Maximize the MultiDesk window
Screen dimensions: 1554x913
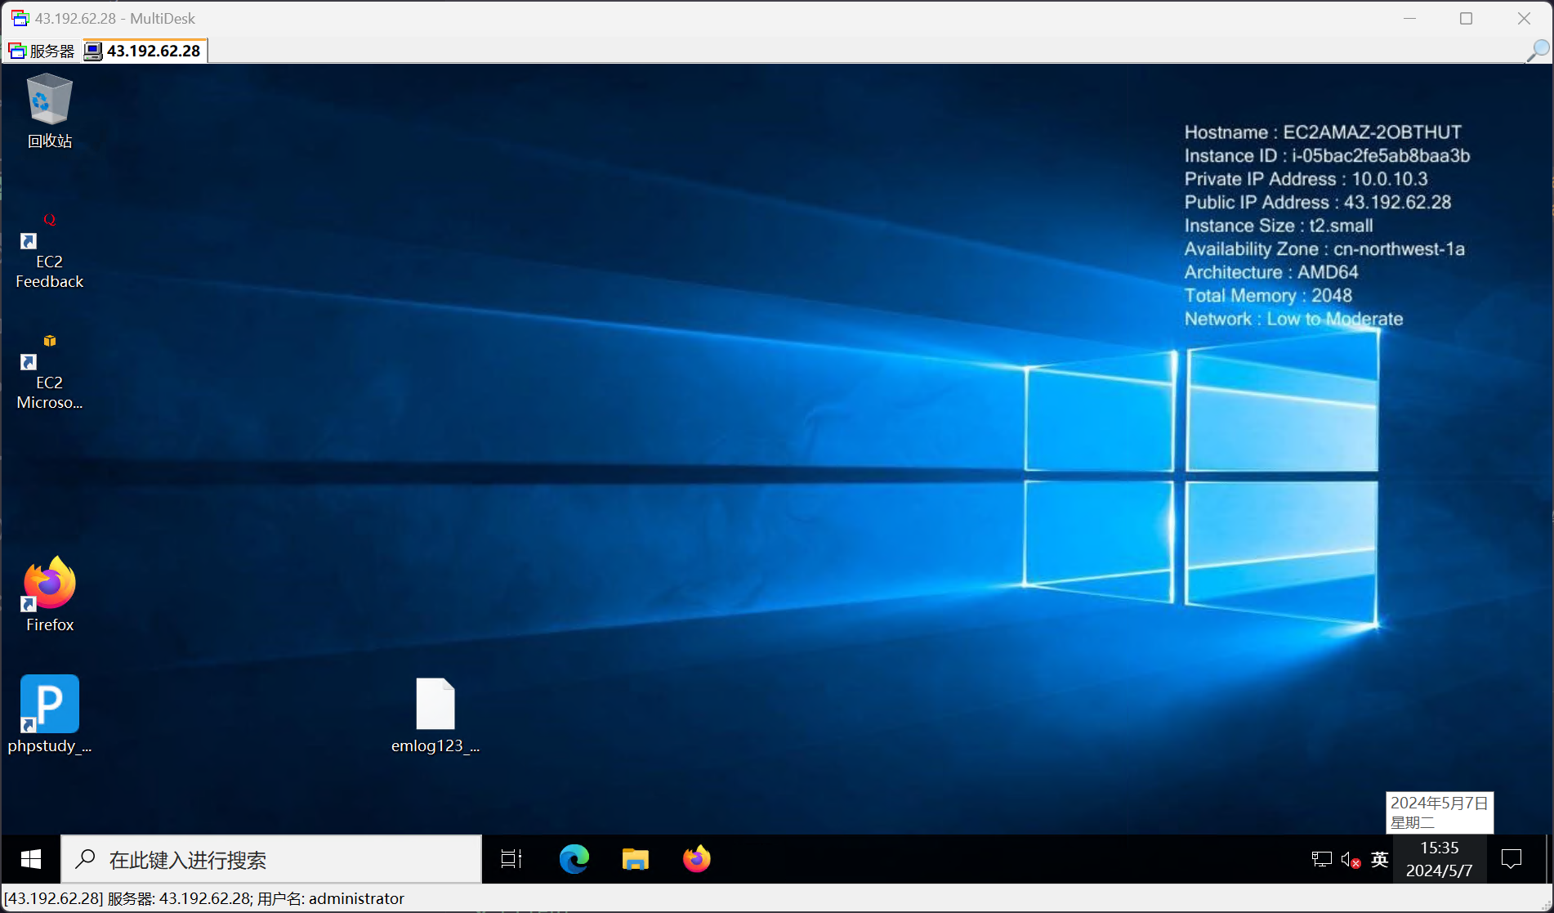1467,18
